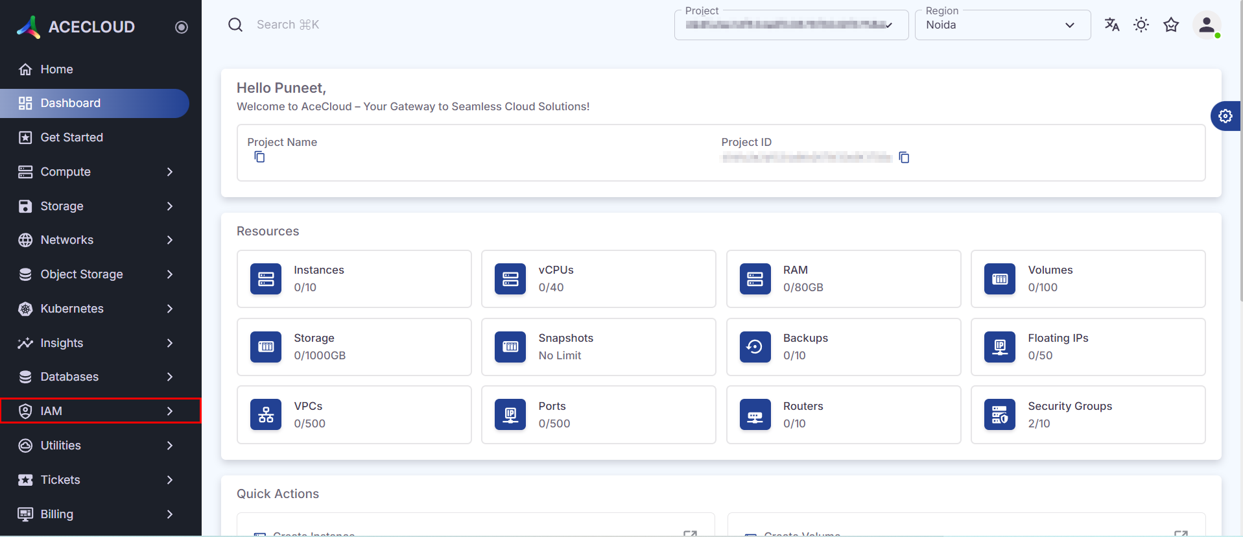1243x537 pixels.
Task: Expand the IAM sidebar menu
Action: [101, 411]
